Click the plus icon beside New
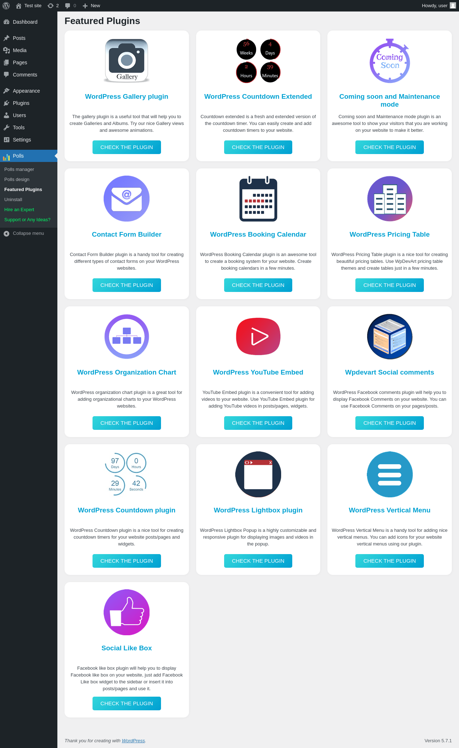 85,6
